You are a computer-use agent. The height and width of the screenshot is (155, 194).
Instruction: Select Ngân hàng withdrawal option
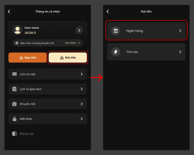(146, 31)
